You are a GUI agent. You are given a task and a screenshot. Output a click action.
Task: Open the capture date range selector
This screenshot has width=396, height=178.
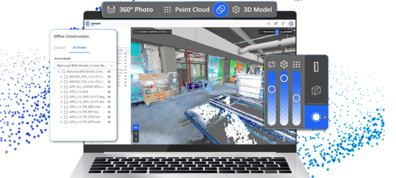pyautogui.click(x=152, y=32)
